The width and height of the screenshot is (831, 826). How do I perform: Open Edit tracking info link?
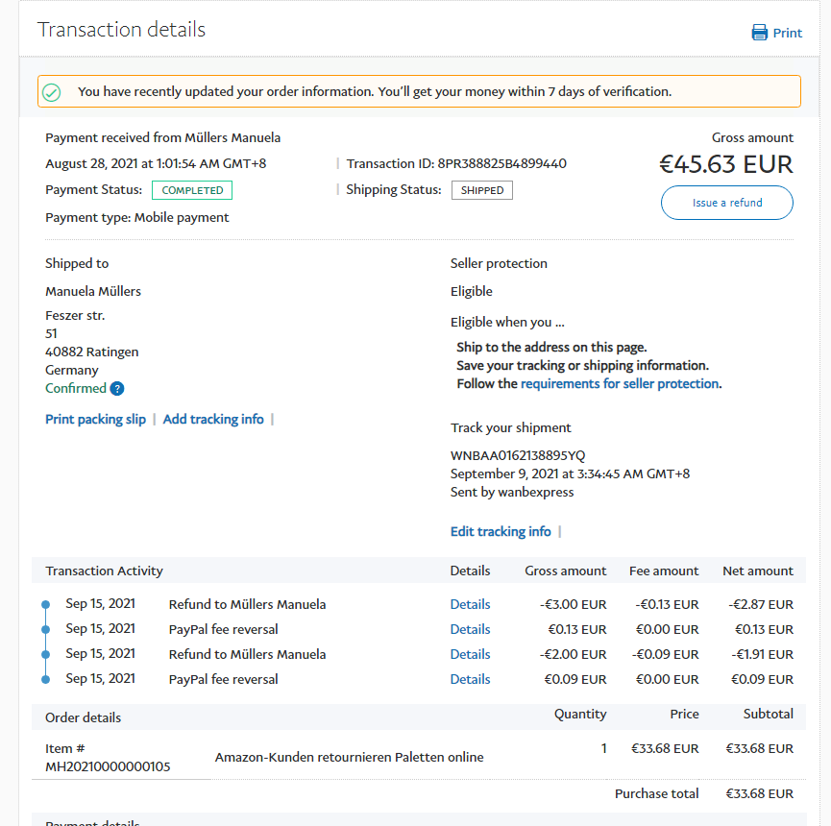tap(501, 531)
